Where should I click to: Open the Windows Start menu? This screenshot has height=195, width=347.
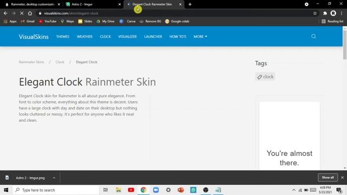[6, 190]
